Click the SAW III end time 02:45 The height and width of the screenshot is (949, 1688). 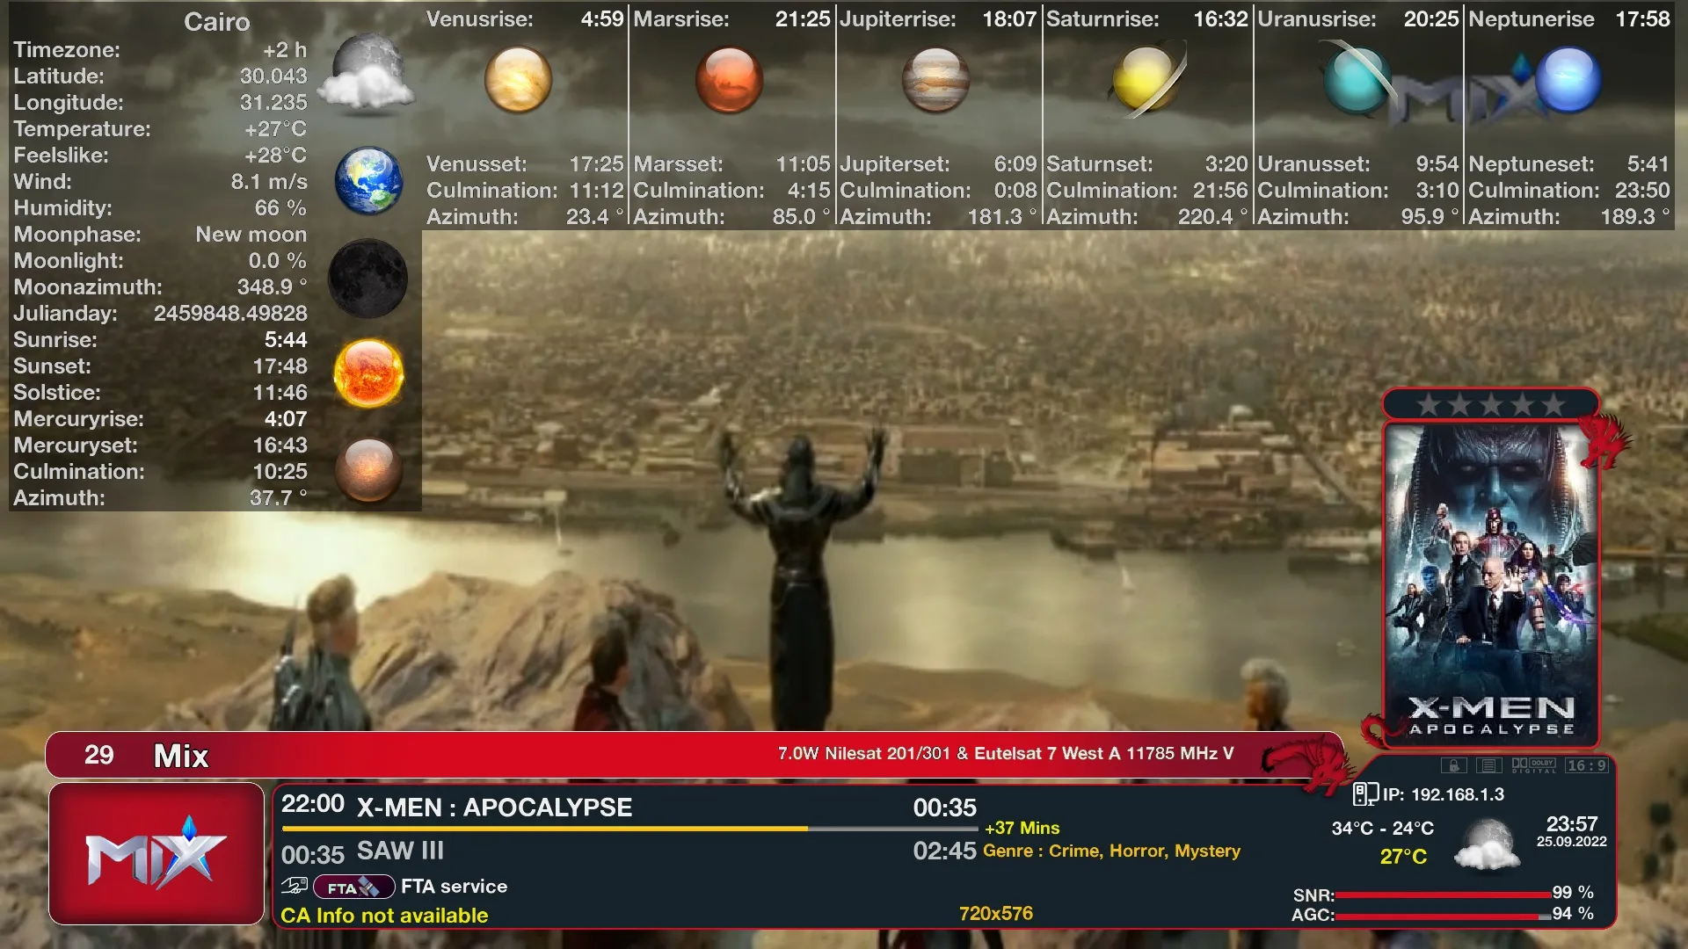tap(945, 851)
